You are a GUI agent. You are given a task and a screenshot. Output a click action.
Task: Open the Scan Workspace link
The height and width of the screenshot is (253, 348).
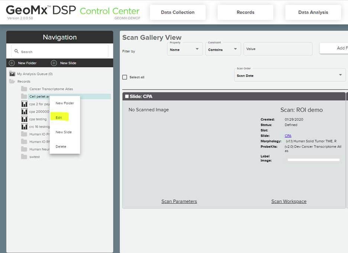[x=289, y=202]
